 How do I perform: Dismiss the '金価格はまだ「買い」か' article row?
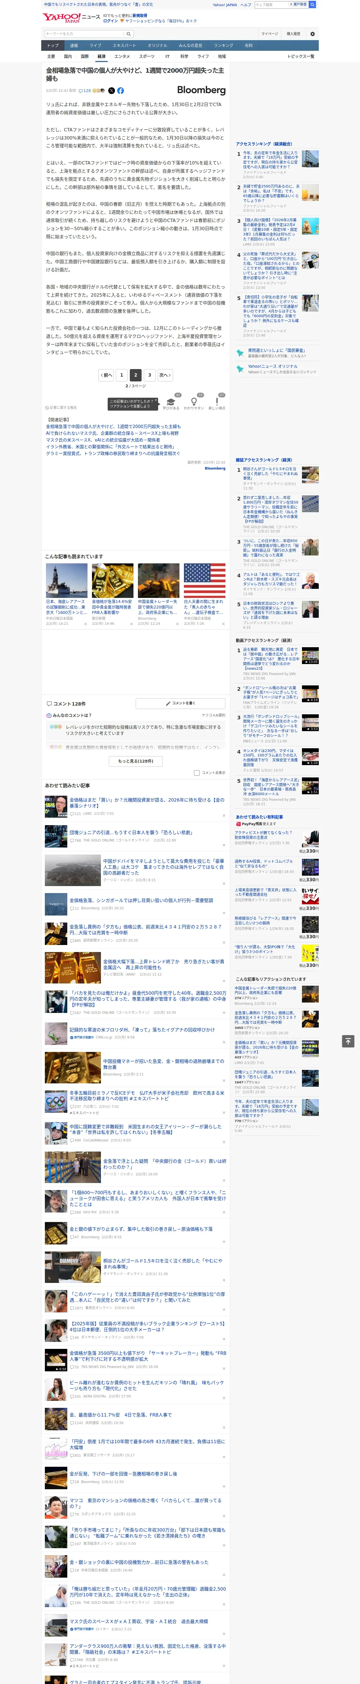[x=223, y=815]
